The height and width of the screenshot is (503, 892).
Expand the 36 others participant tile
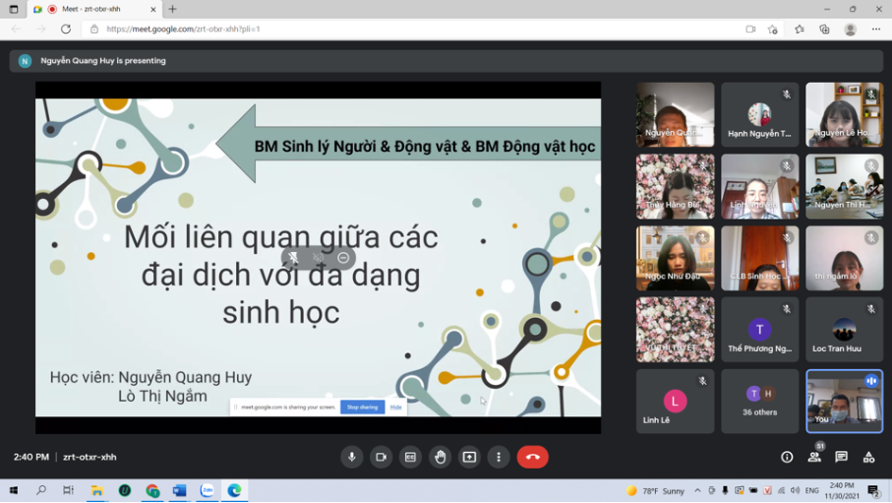(760, 401)
